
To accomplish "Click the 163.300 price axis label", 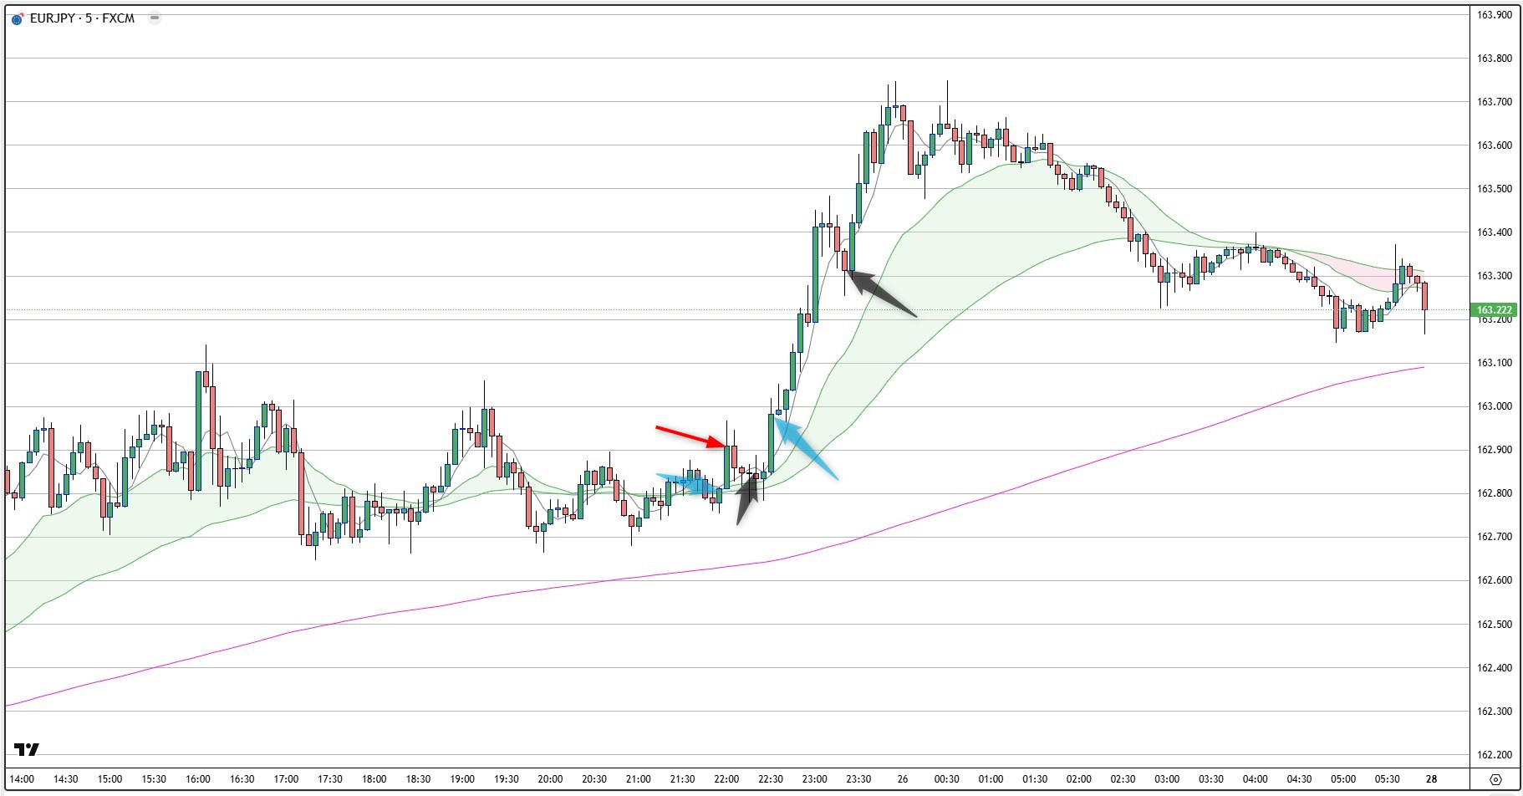I will [1495, 275].
